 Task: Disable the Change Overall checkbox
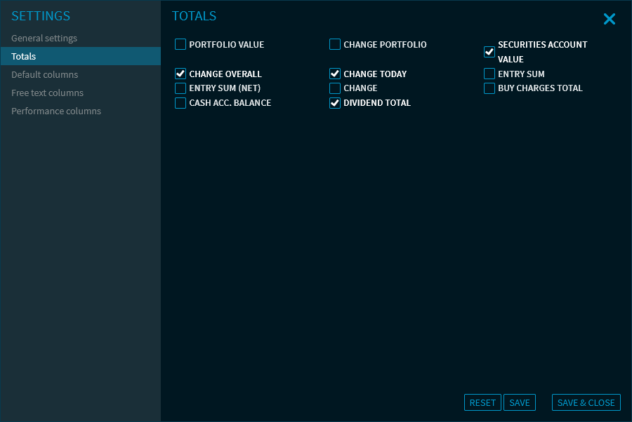click(x=180, y=74)
